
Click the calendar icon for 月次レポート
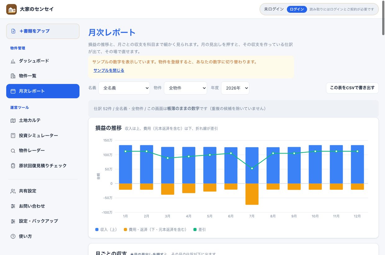[x=13, y=91]
